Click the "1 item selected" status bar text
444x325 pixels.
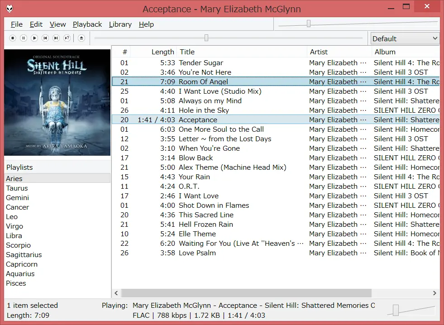[32, 306]
